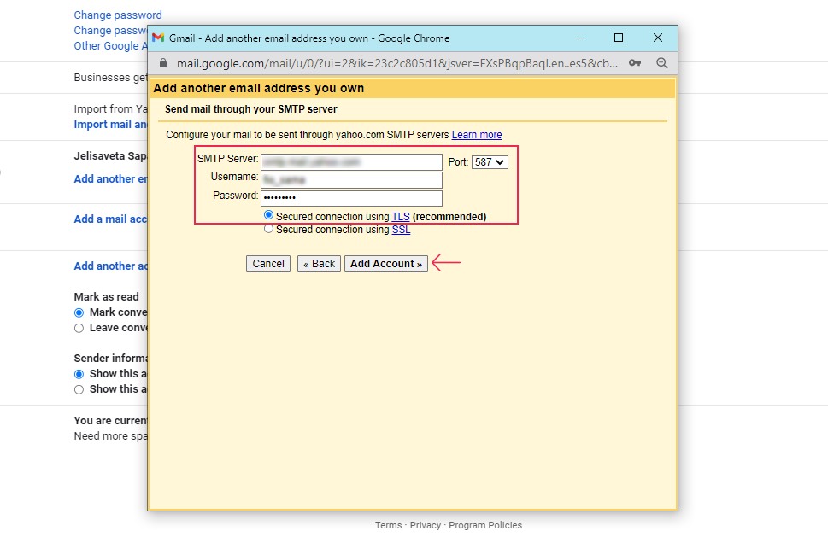
Task: Open the TLS link
Action: [x=401, y=216]
